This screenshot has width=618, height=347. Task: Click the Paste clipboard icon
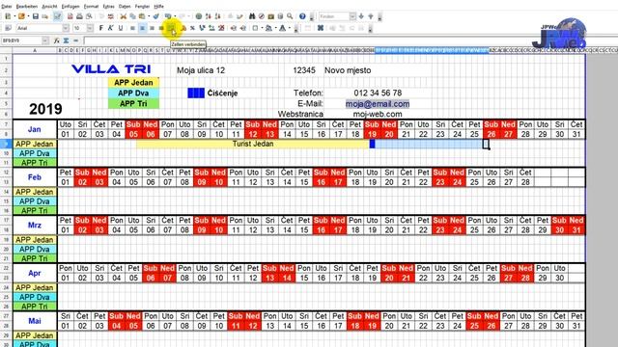click(142, 16)
